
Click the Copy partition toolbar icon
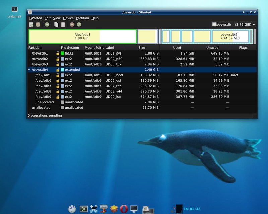pyautogui.click(x=56, y=24)
